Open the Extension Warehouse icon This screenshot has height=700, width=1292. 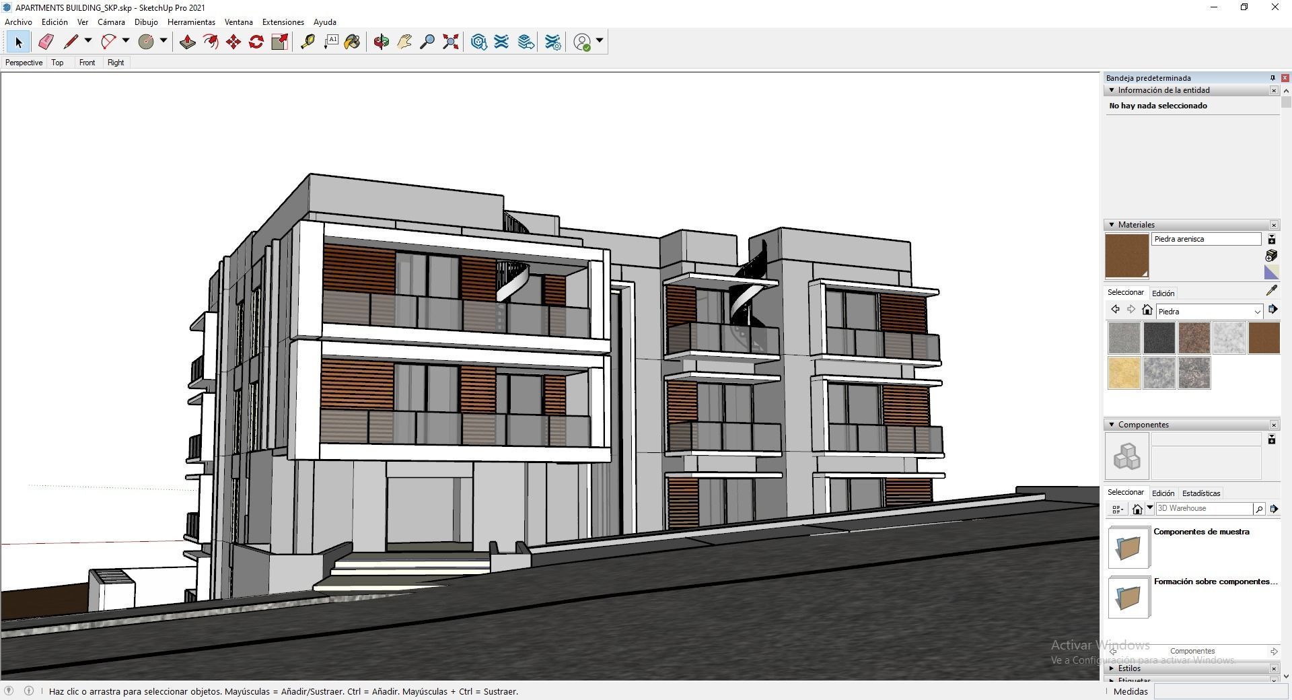click(x=501, y=42)
